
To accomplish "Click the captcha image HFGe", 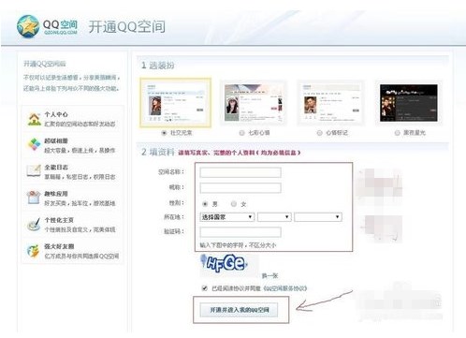I will [x=229, y=265].
